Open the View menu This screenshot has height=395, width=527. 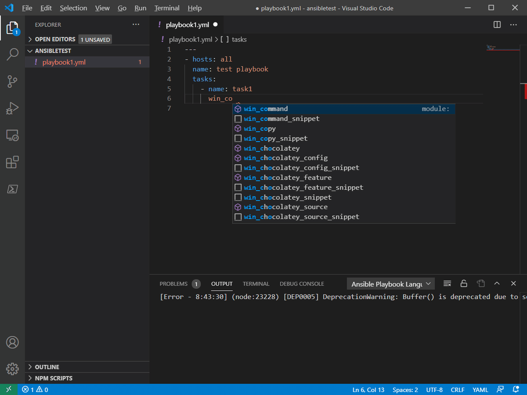102,8
